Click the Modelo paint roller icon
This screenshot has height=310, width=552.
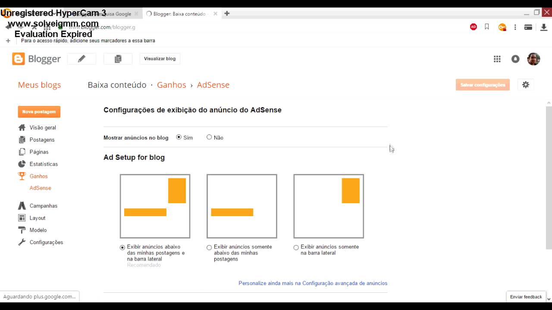[x=22, y=230]
